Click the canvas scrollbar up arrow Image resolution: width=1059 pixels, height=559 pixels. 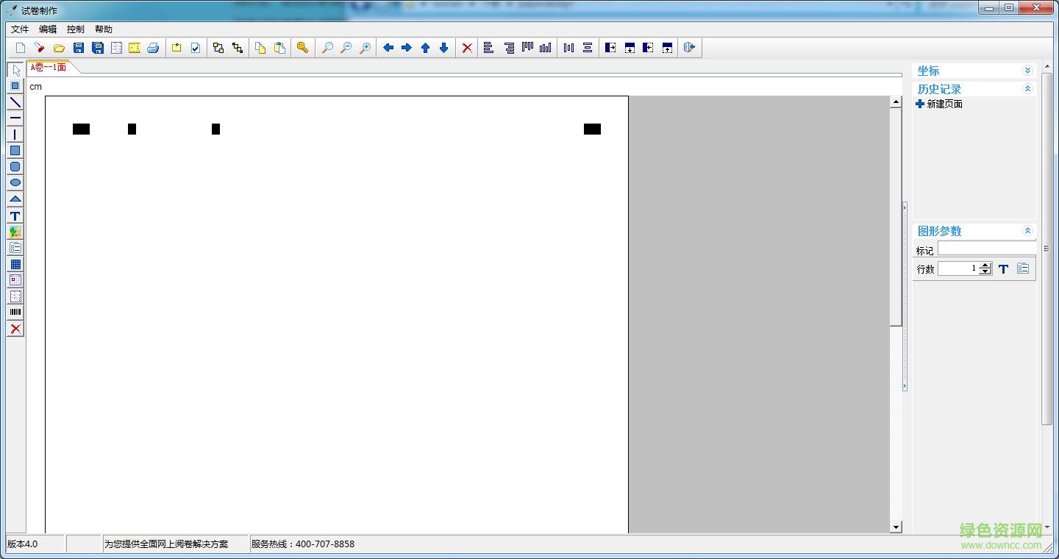coord(896,102)
